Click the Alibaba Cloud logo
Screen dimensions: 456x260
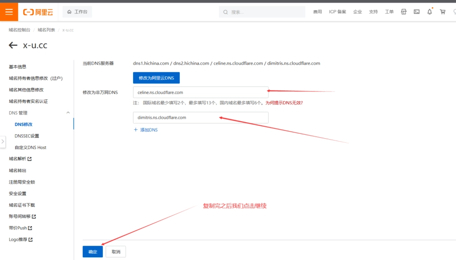click(x=38, y=12)
